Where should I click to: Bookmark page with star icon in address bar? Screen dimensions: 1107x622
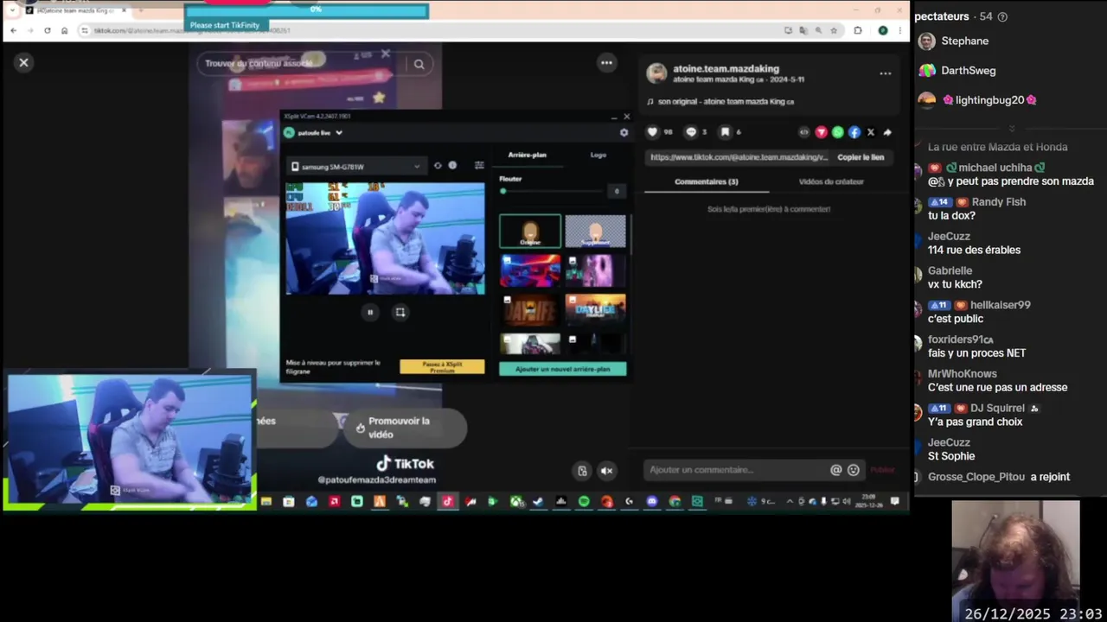click(834, 30)
